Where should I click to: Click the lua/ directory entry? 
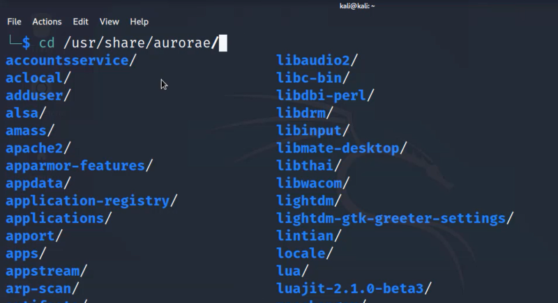[292, 272]
